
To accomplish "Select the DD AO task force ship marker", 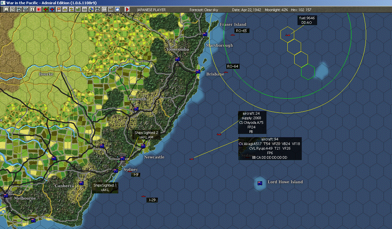I will 287,35.
